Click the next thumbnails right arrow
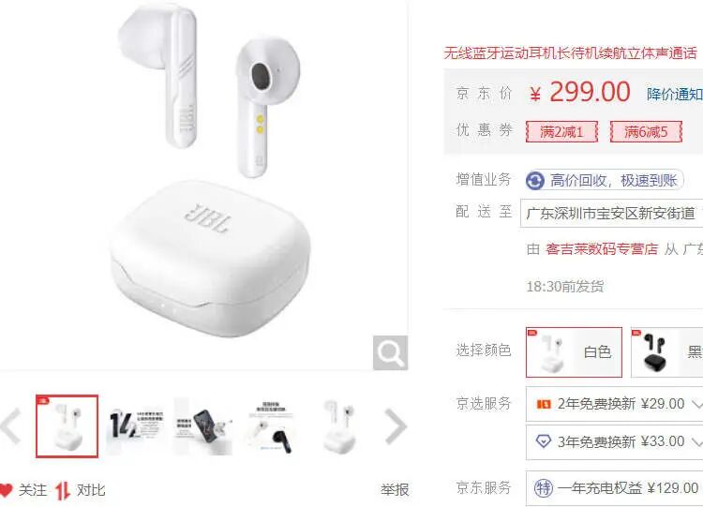 pos(396,425)
